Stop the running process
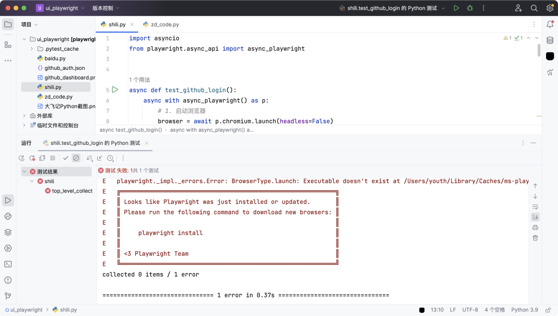558x316 pixels. click(x=53, y=158)
